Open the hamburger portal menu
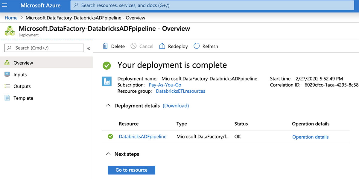This screenshot has width=359, height=180. pyautogui.click(x=4, y=5)
